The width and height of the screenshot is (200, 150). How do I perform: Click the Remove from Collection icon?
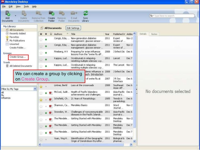coord(39,13)
